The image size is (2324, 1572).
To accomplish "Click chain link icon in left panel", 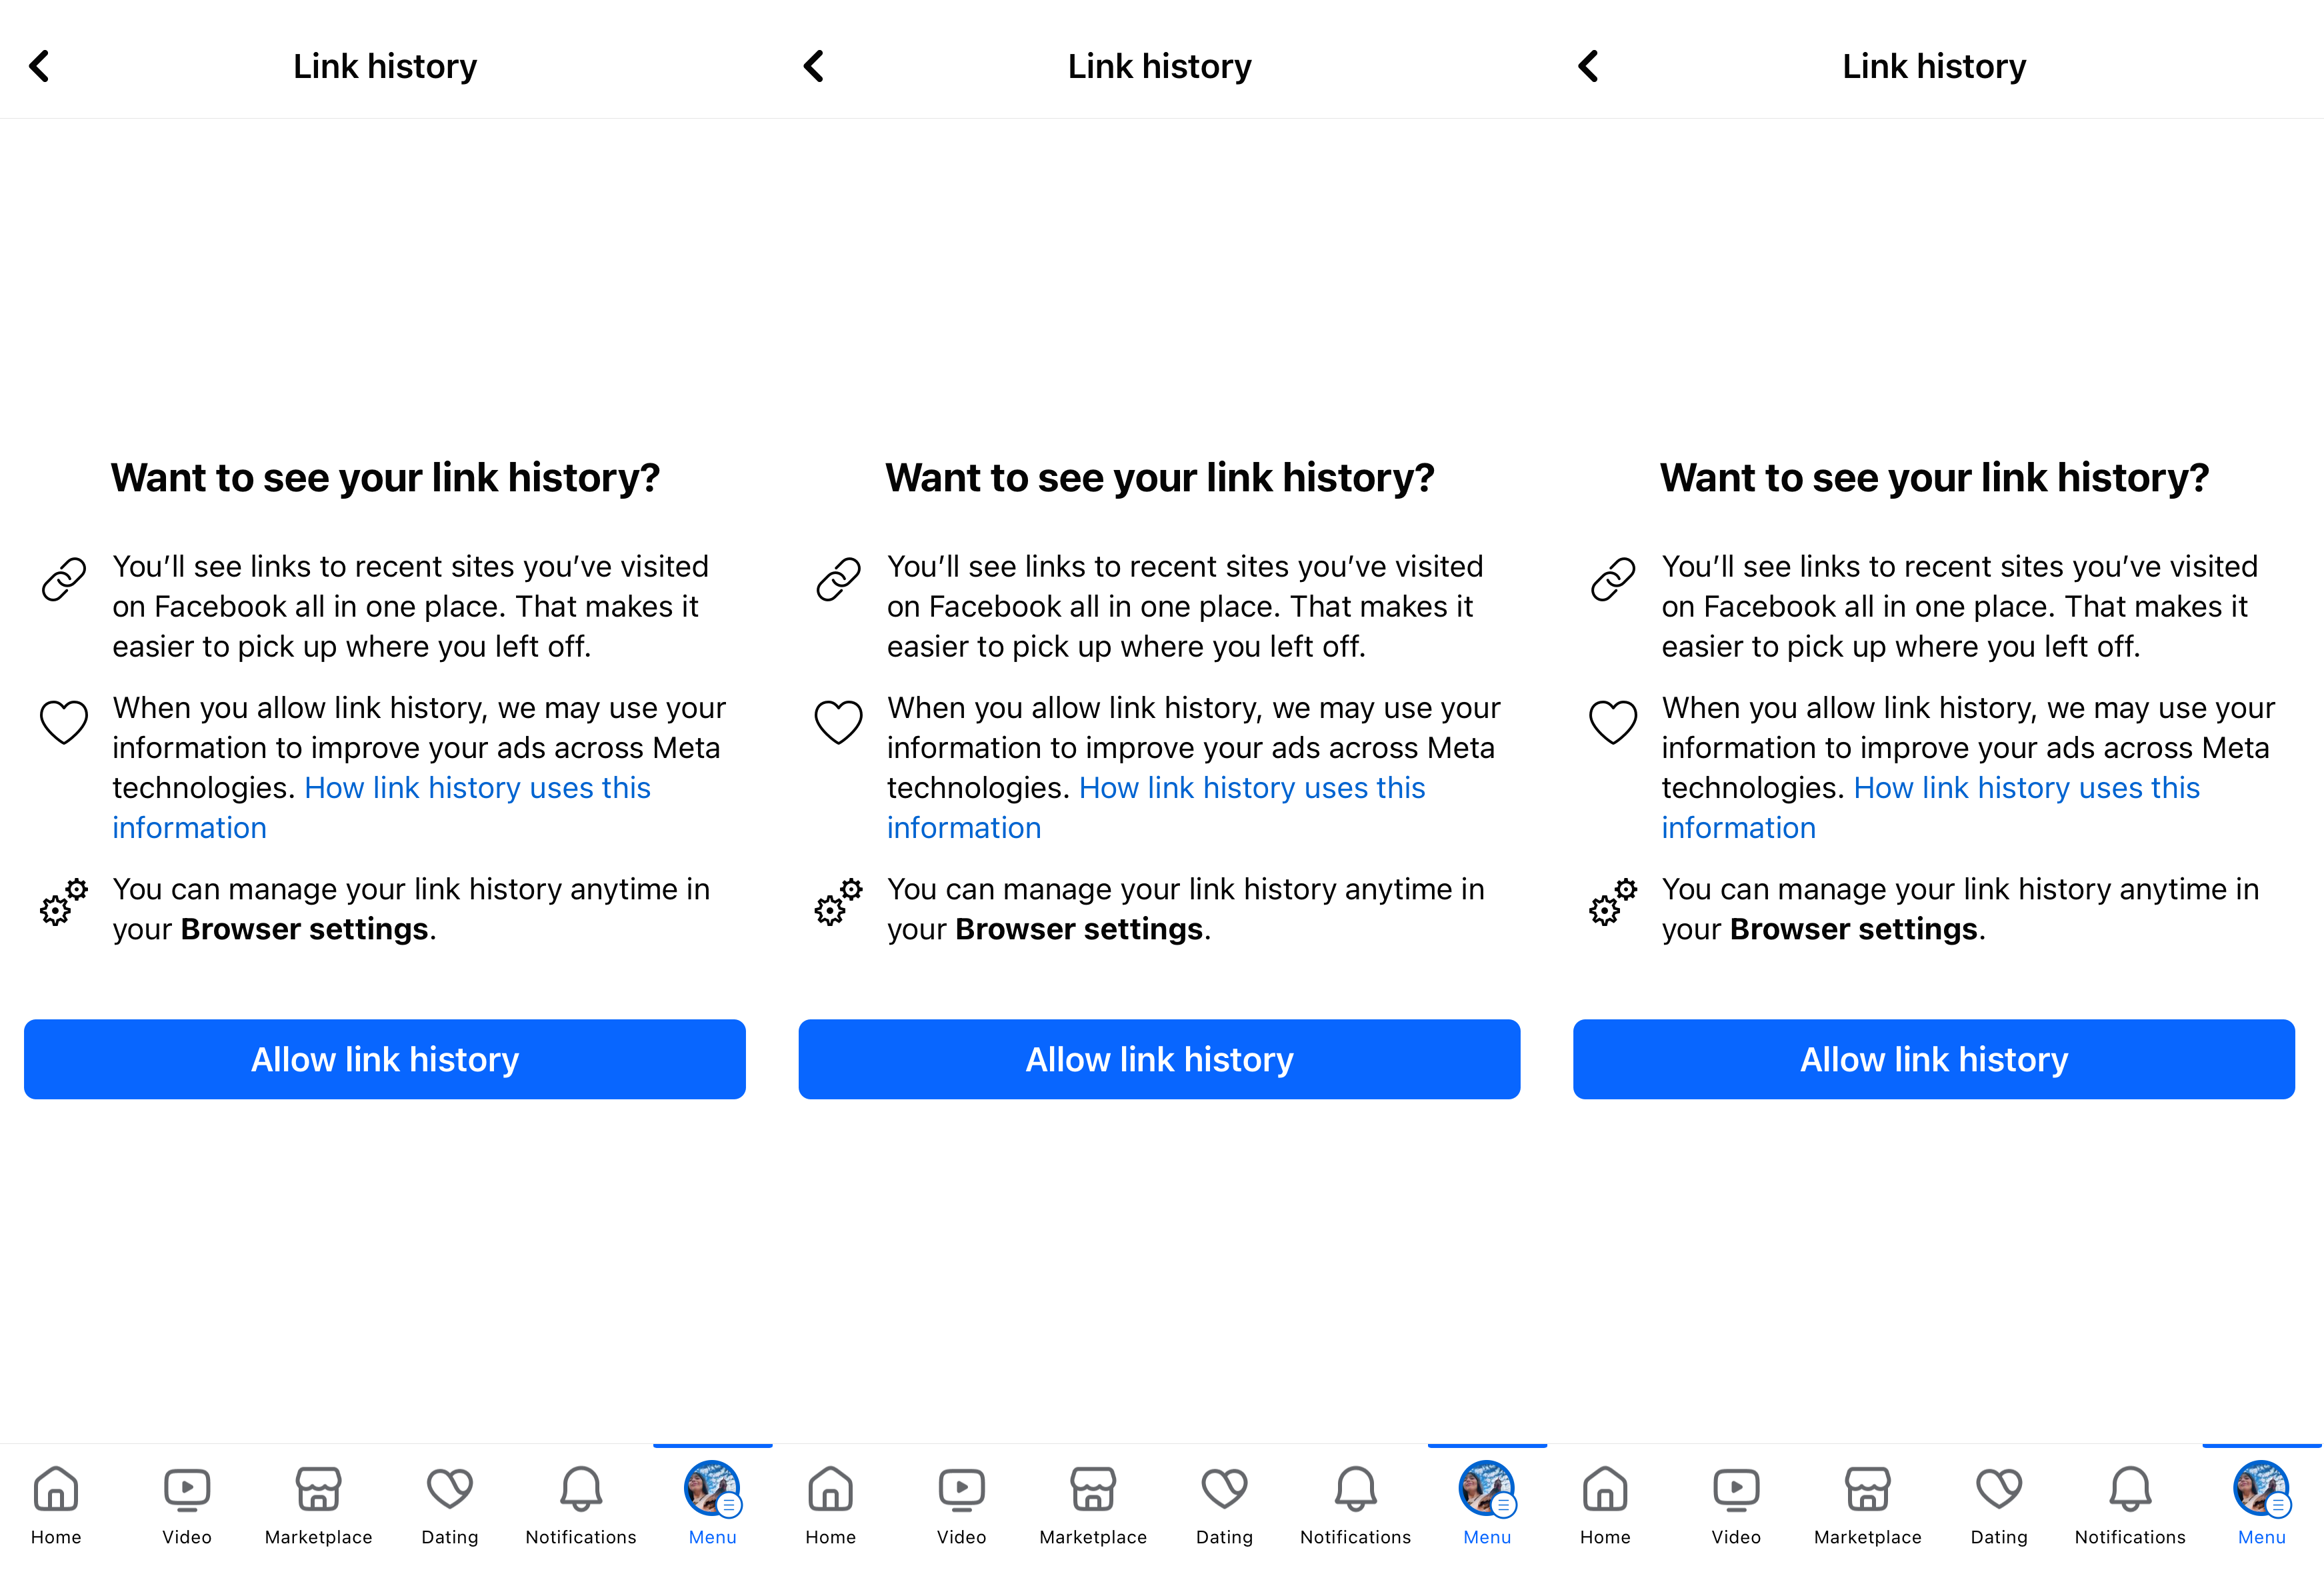I will pyautogui.click(x=64, y=579).
